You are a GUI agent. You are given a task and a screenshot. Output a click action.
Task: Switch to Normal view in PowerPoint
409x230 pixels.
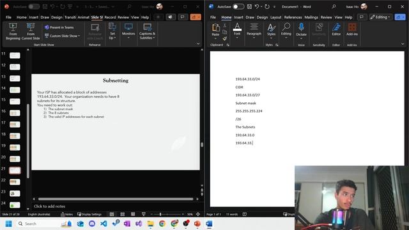(x=112, y=214)
